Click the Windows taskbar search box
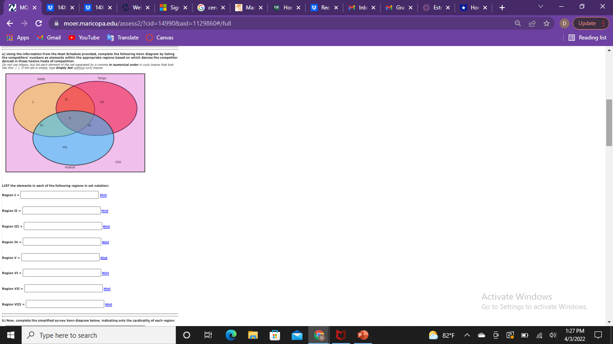The width and height of the screenshot is (613, 344). [98, 335]
